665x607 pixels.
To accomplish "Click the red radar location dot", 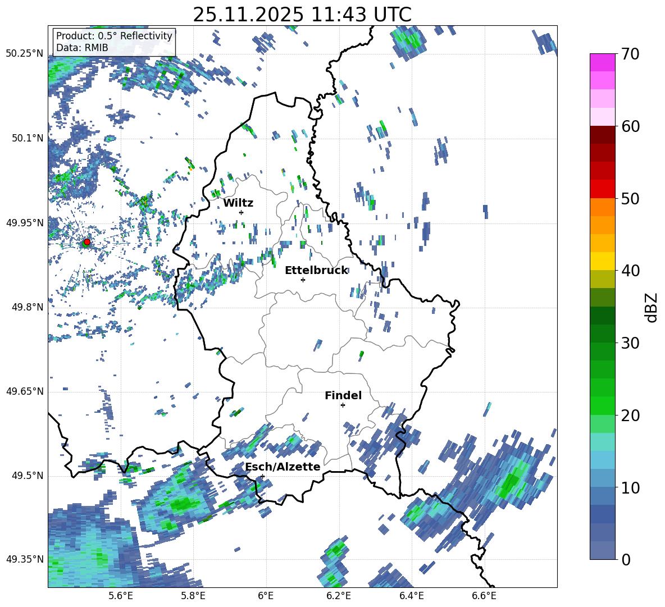I will [87, 242].
